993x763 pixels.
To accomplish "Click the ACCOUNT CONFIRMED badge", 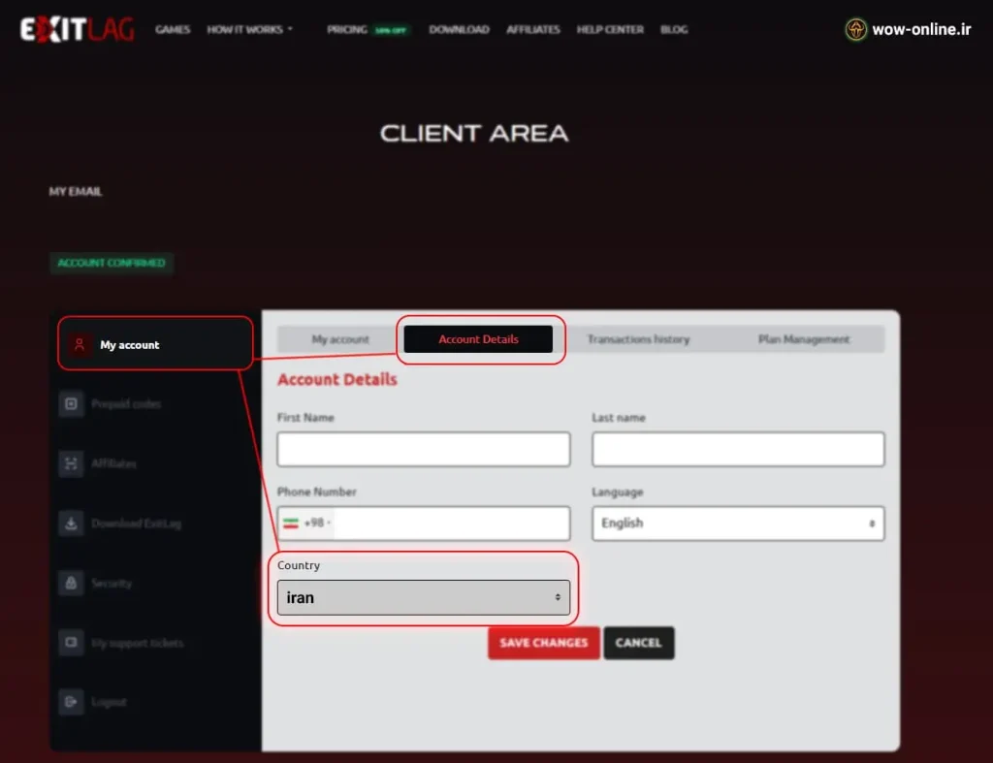I will 112,263.
